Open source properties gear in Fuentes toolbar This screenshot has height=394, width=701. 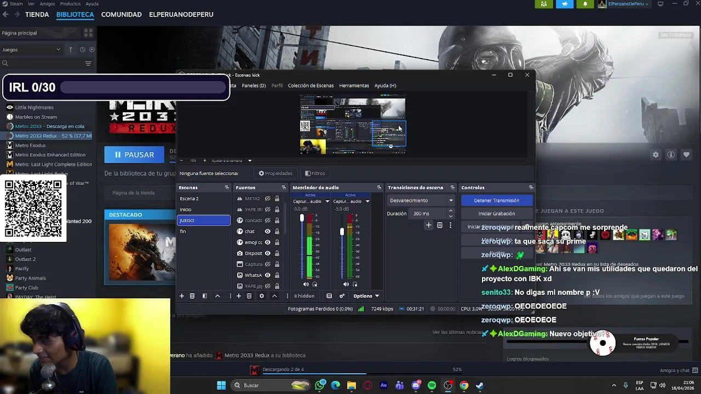pos(262,296)
